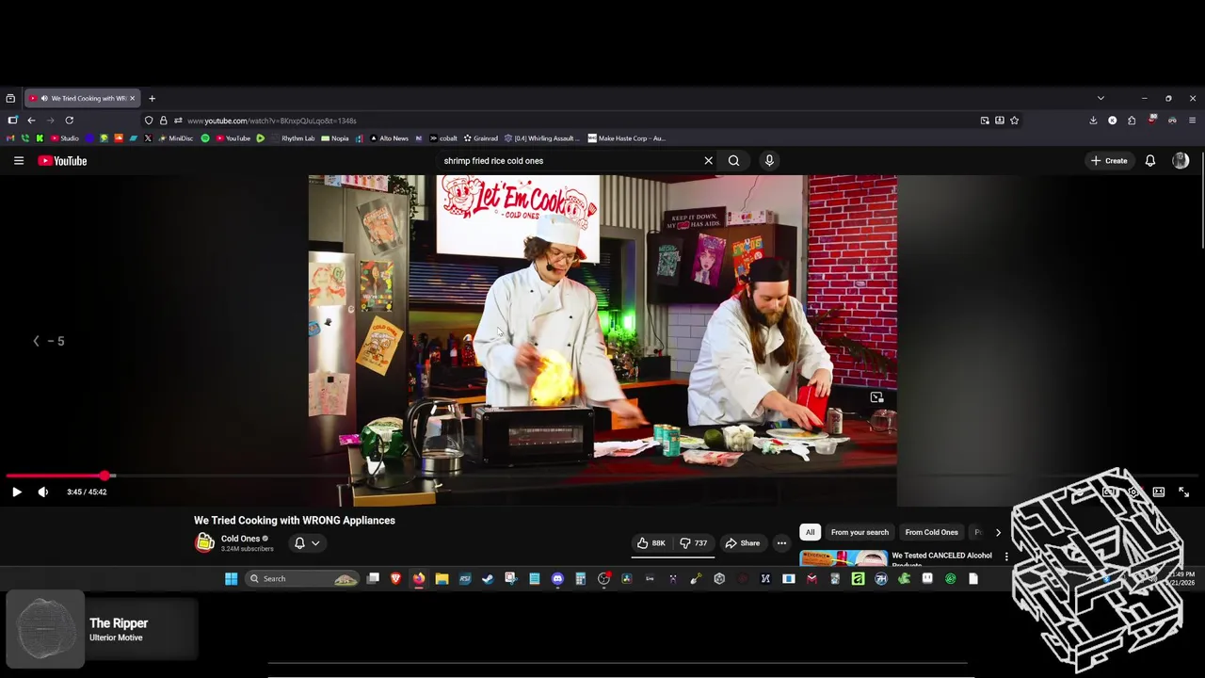1205x678 pixels.
Task: Select the We Tried Cooking browser tab
Action: coord(81,98)
